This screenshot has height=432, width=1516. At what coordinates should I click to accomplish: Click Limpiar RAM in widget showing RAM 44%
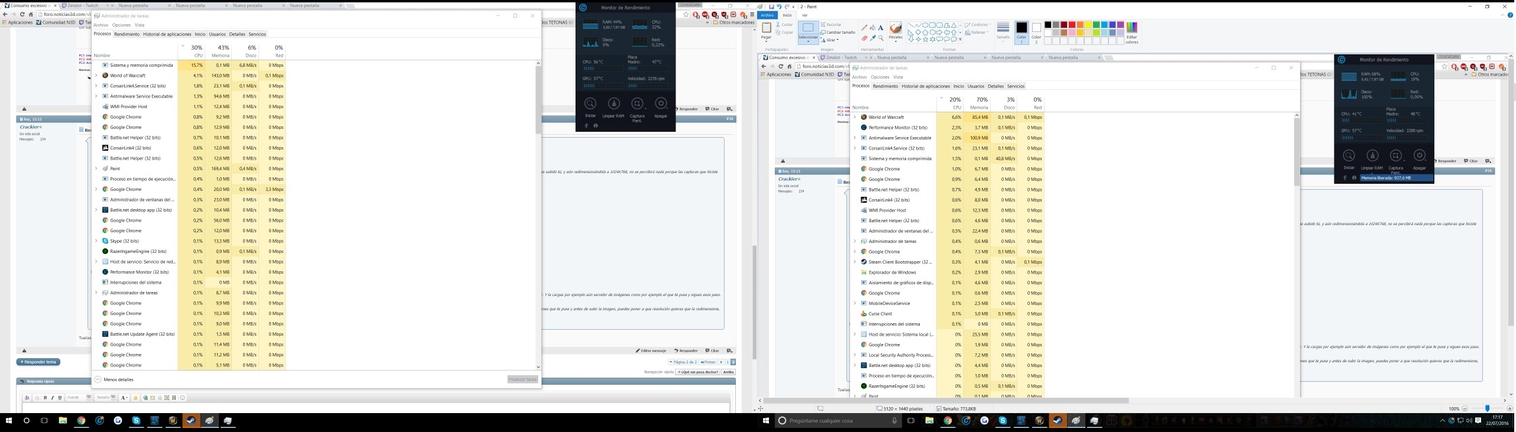coord(613,108)
